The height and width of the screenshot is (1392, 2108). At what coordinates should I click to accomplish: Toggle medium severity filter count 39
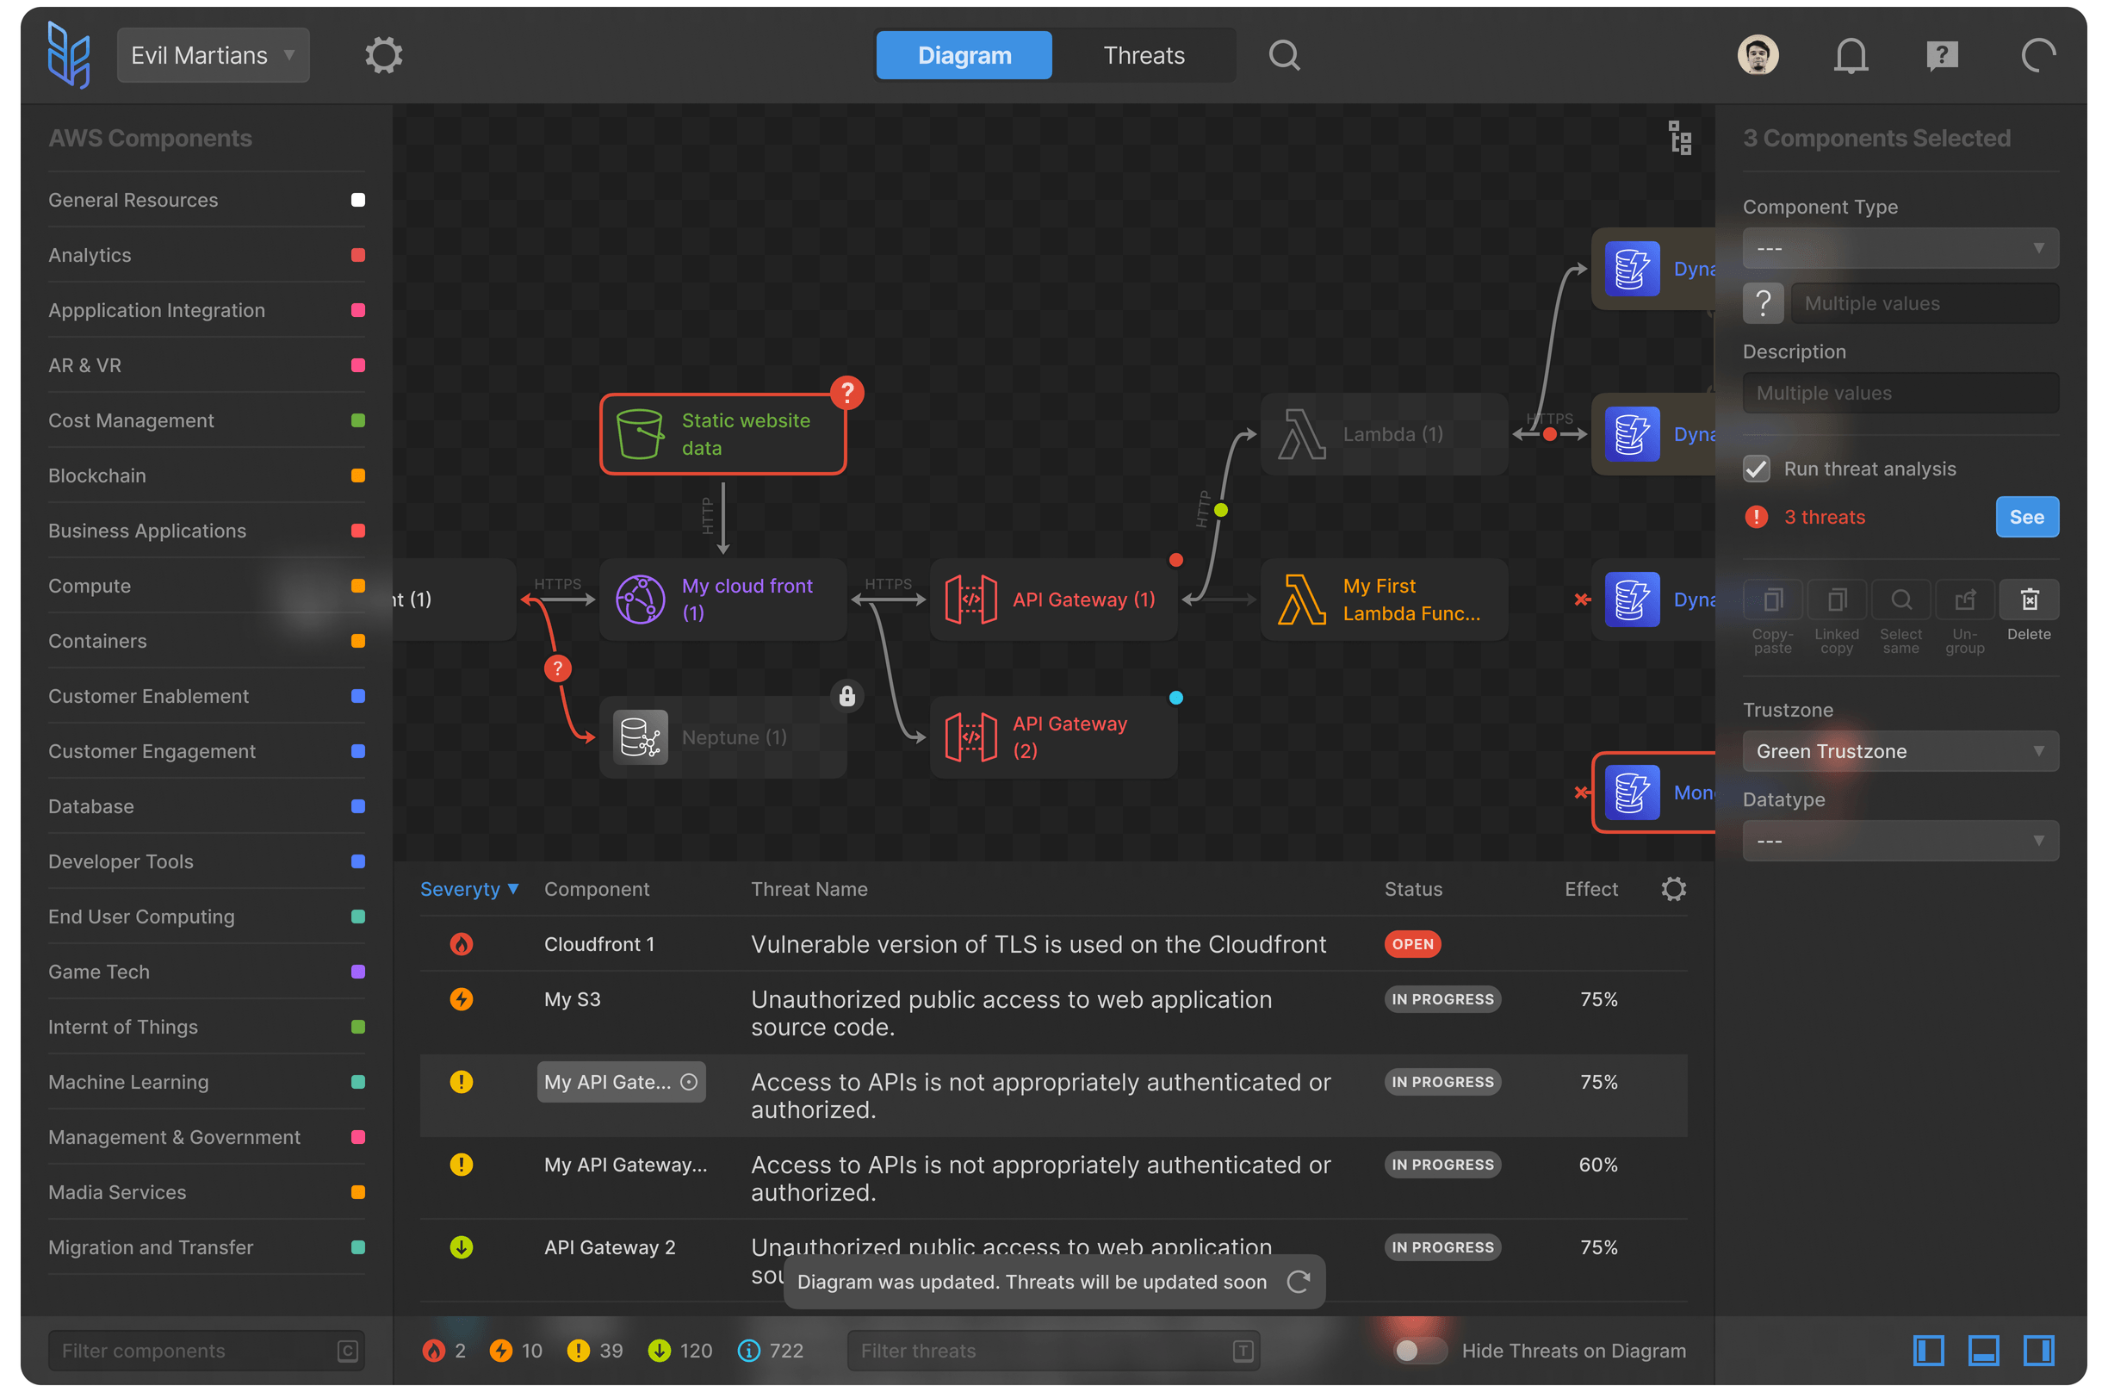pos(594,1351)
